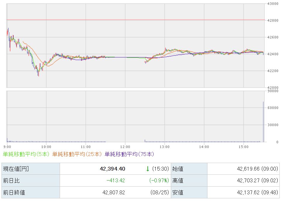Click the 14:00 time axis label
The image size is (282, 201).
click(x=204, y=147)
